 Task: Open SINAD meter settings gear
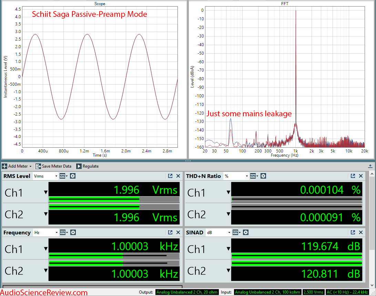tap(245, 232)
